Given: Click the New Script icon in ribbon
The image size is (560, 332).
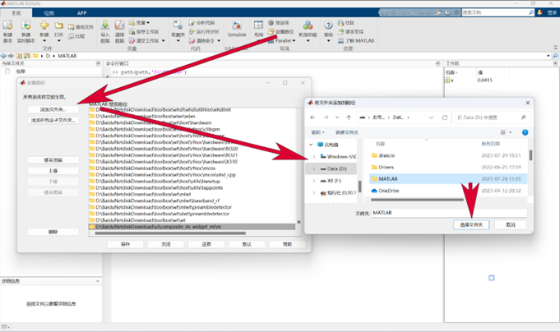Looking at the screenshot, I should [x=8, y=25].
